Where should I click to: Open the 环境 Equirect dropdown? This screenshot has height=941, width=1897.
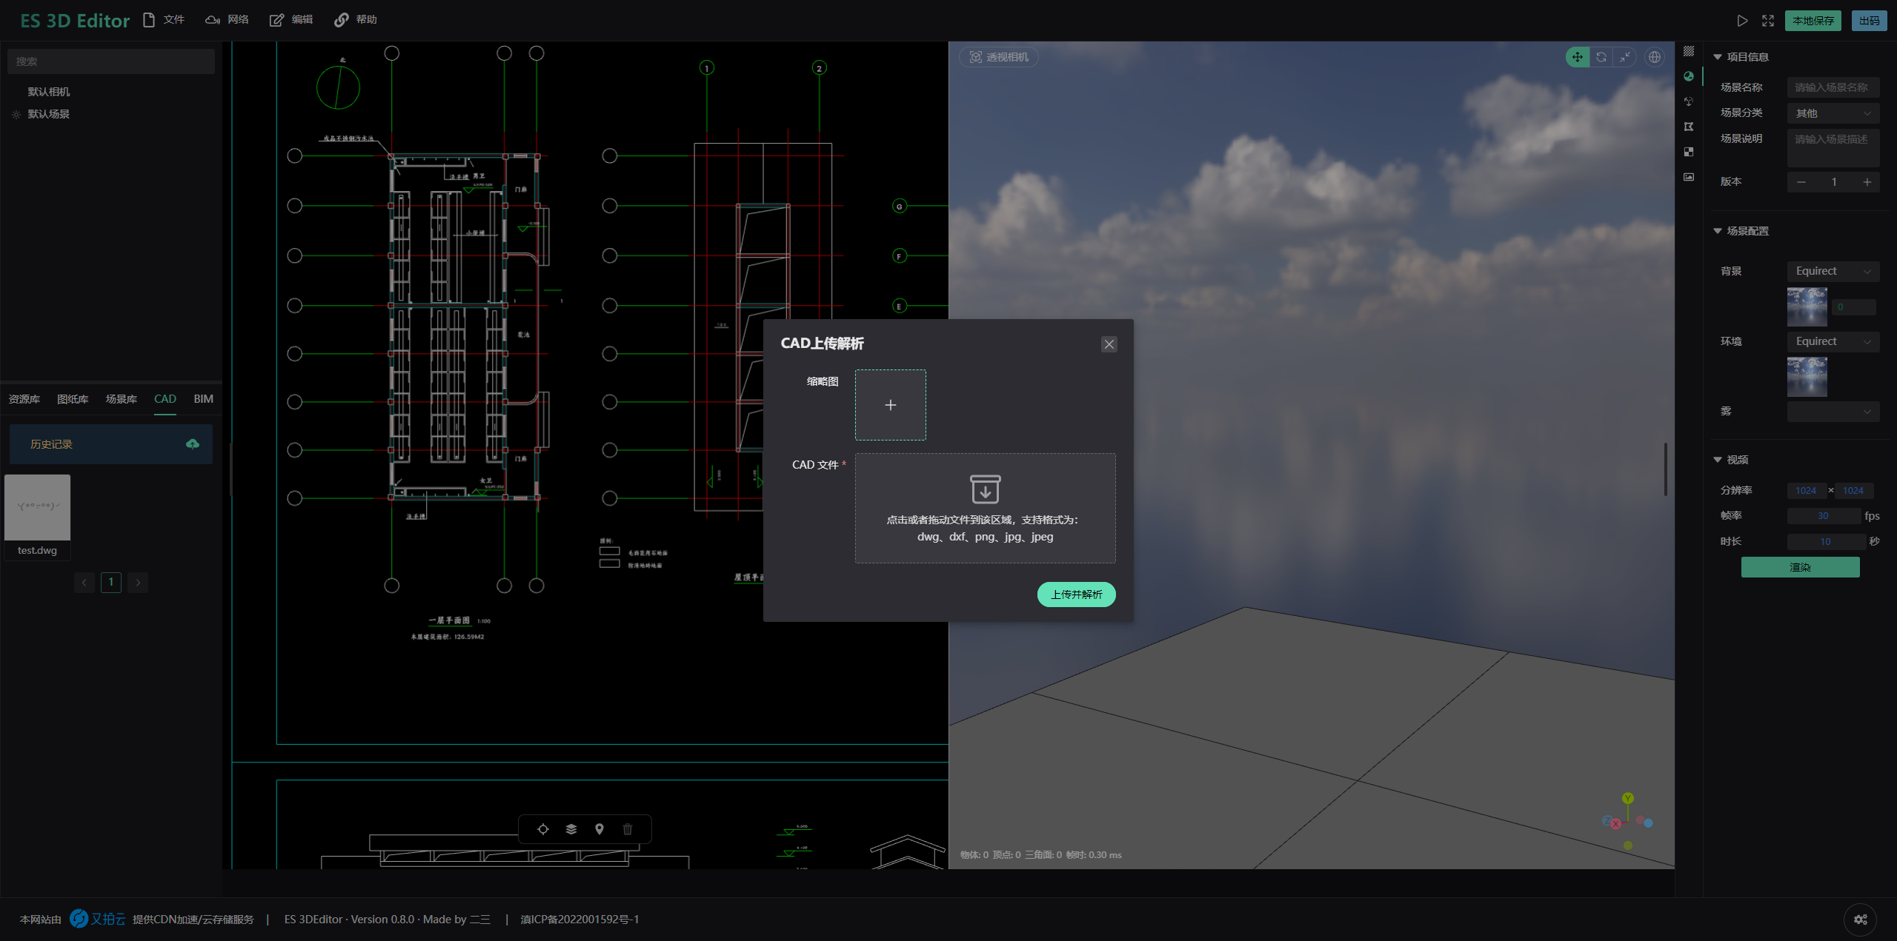tap(1833, 341)
